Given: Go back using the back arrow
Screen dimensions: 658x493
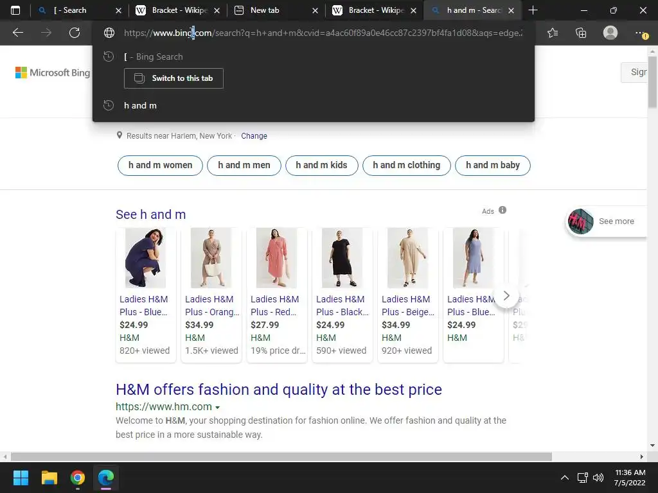Looking at the screenshot, I should (x=17, y=33).
